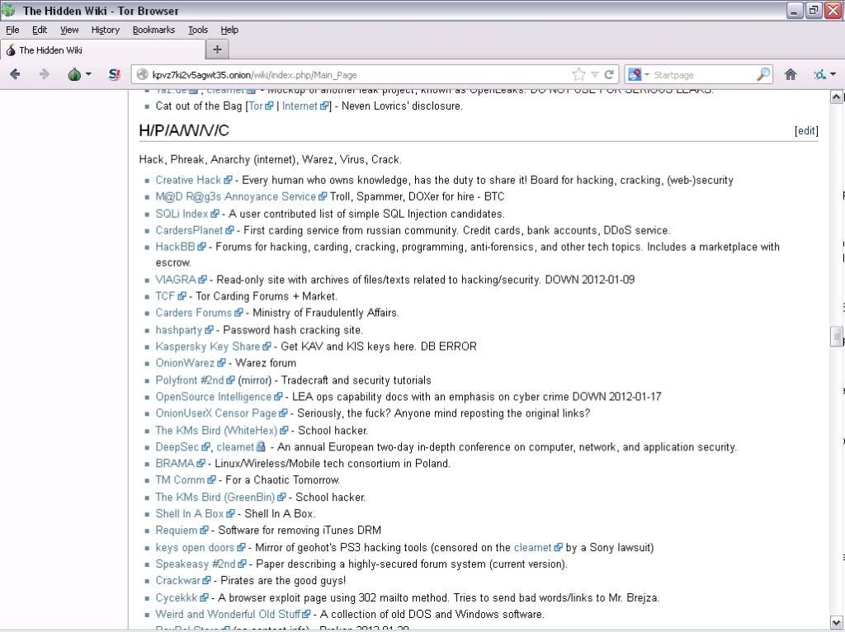Open clearnet link in PS3 entry
The width and height of the screenshot is (845, 632).
pyautogui.click(x=538, y=547)
